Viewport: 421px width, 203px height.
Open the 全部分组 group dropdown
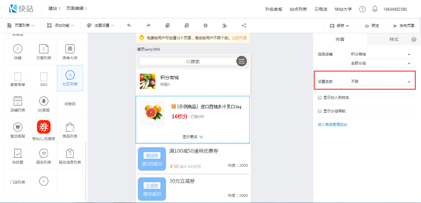click(381, 63)
